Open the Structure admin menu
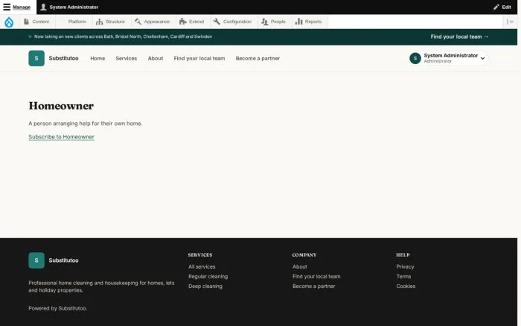This screenshot has height=326, width=521. click(110, 22)
